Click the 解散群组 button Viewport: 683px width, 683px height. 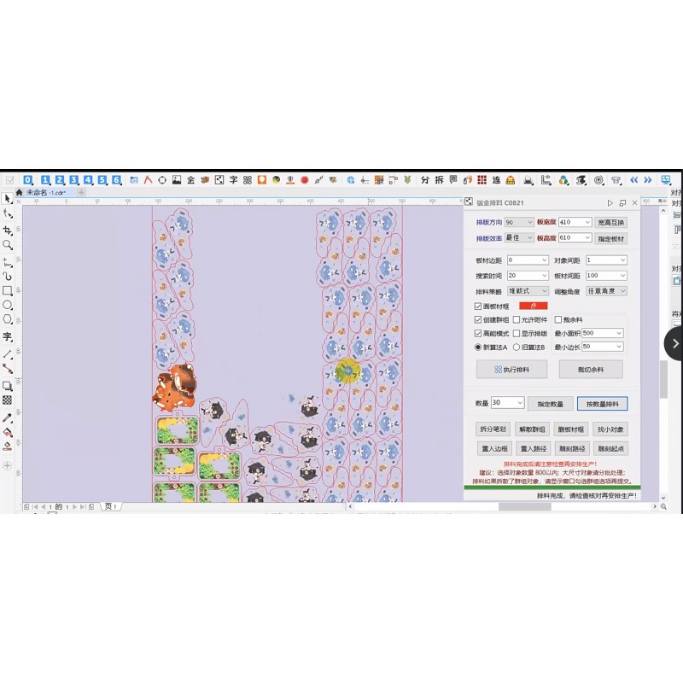(532, 429)
